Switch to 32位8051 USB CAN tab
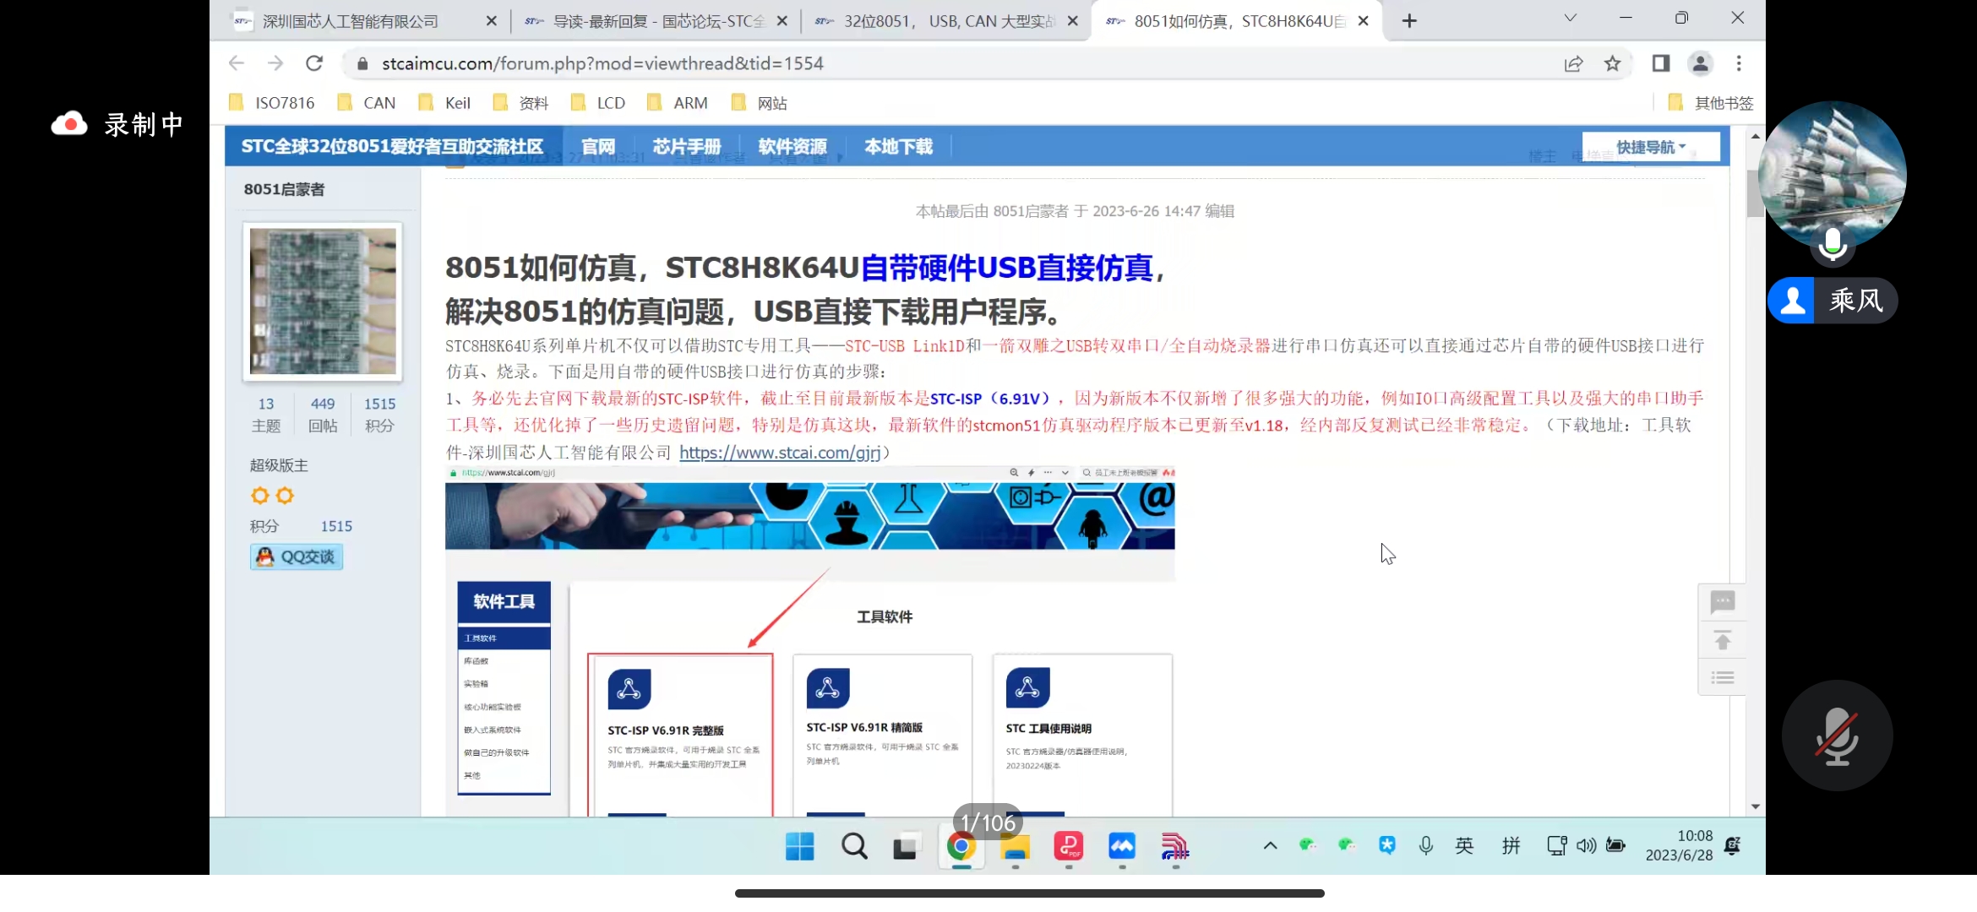Viewport: 1977px width, 912px height. pyautogui.click(x=949, y=21)
